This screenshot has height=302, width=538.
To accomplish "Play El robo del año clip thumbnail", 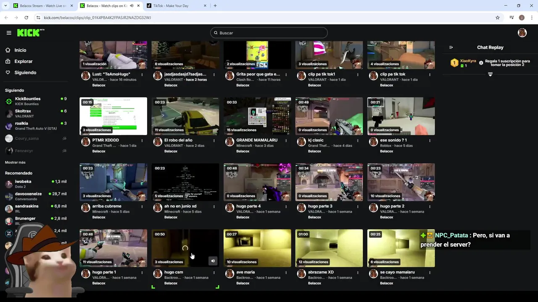I will (x=185, y=116).
